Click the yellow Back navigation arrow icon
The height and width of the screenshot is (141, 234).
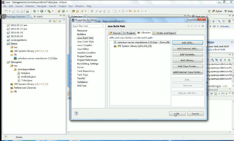[x=135, y=11]
